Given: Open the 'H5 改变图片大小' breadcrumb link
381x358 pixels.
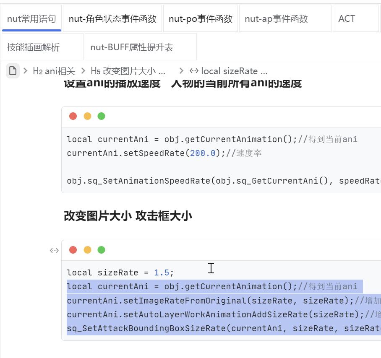Looking at the screenshot, I should point(128,71).
